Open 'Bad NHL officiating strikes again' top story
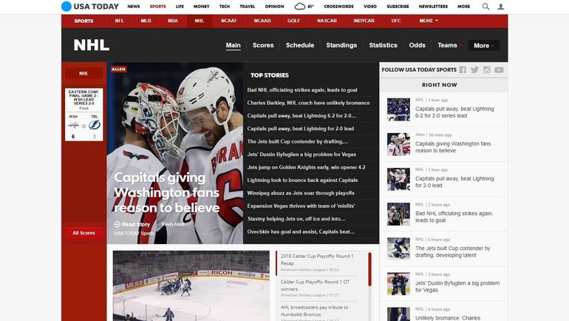This screenshot has height=321, width=569. point(302,90)
